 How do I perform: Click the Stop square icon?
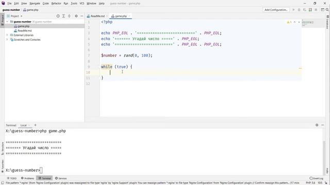point(316,10)
